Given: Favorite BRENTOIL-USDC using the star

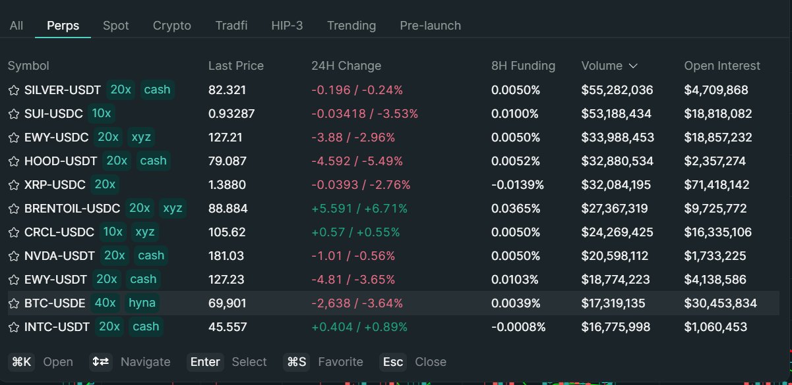Looking at the screenshot, I should 14,209.
